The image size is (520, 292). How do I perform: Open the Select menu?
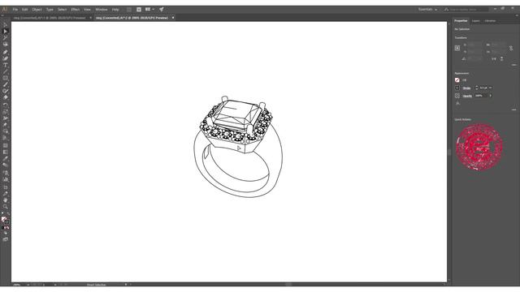(x=63, y=10)
